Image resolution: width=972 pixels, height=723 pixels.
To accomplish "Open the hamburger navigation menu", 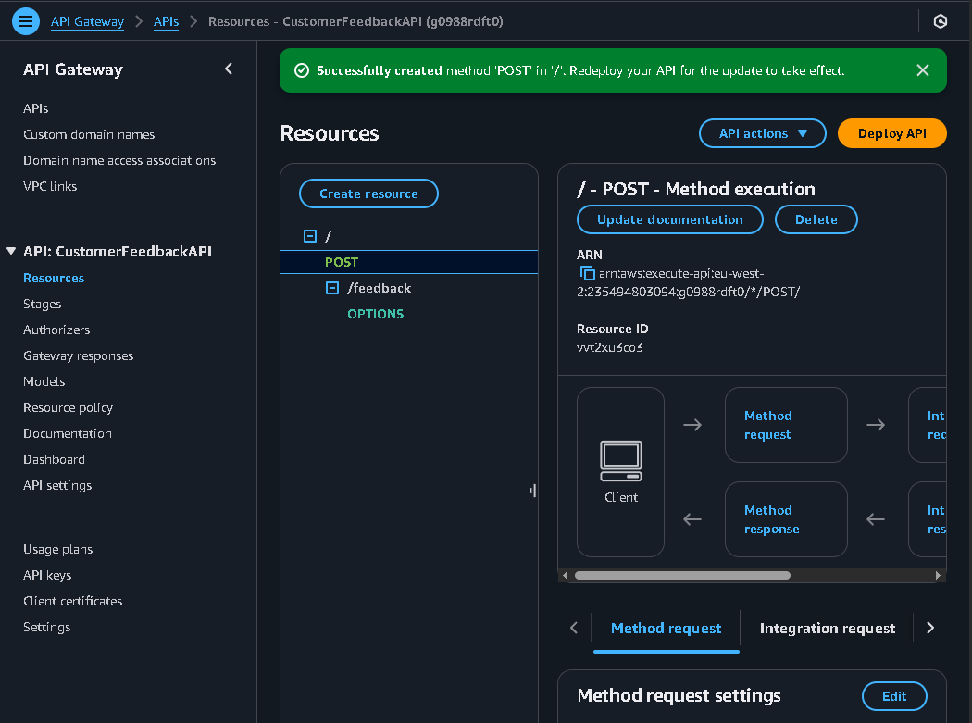I will coord(25,21).
